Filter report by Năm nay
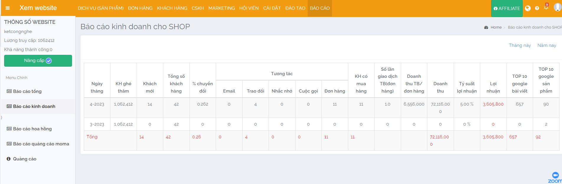Viewport: 562px width, 184px height. [547, 45]
